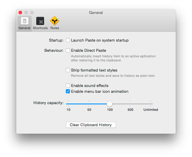The image size is (192, 157).
Task: Turn on Enable sound effects
Action: pos(68,85)
